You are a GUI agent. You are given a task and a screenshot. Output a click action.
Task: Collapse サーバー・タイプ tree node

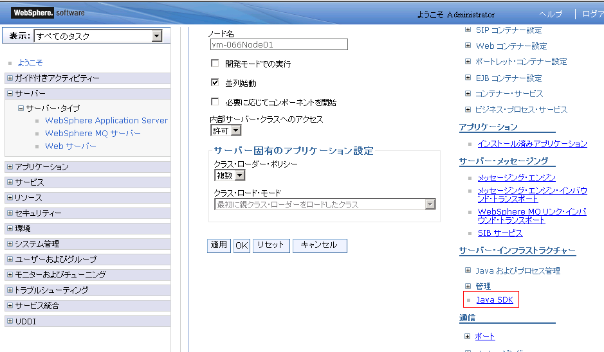coord(21,109)
